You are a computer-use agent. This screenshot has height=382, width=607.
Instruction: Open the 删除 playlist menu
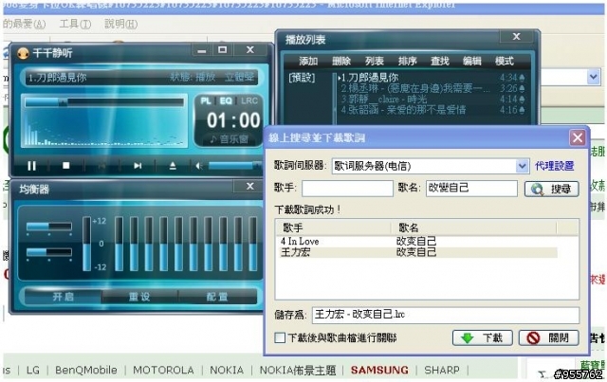(341, 62)
